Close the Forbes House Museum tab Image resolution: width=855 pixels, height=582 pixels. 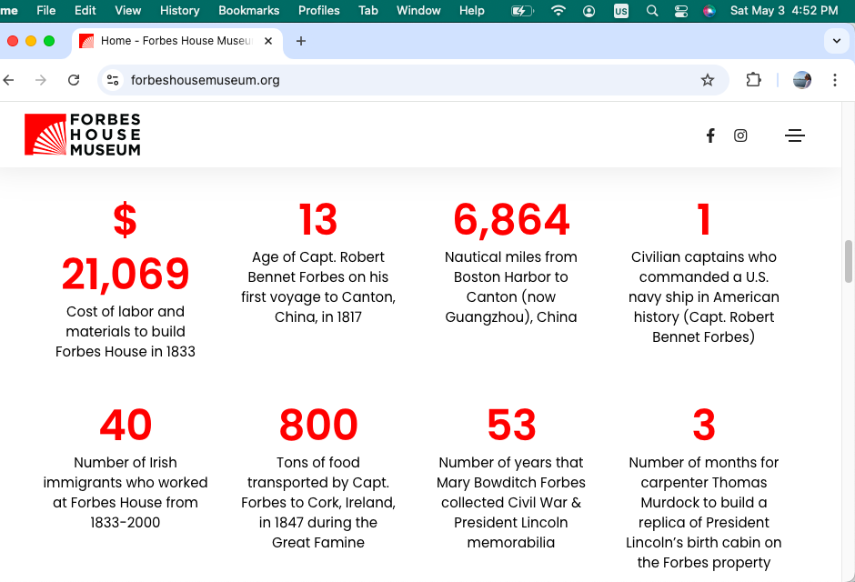click(x=268, y=41)
